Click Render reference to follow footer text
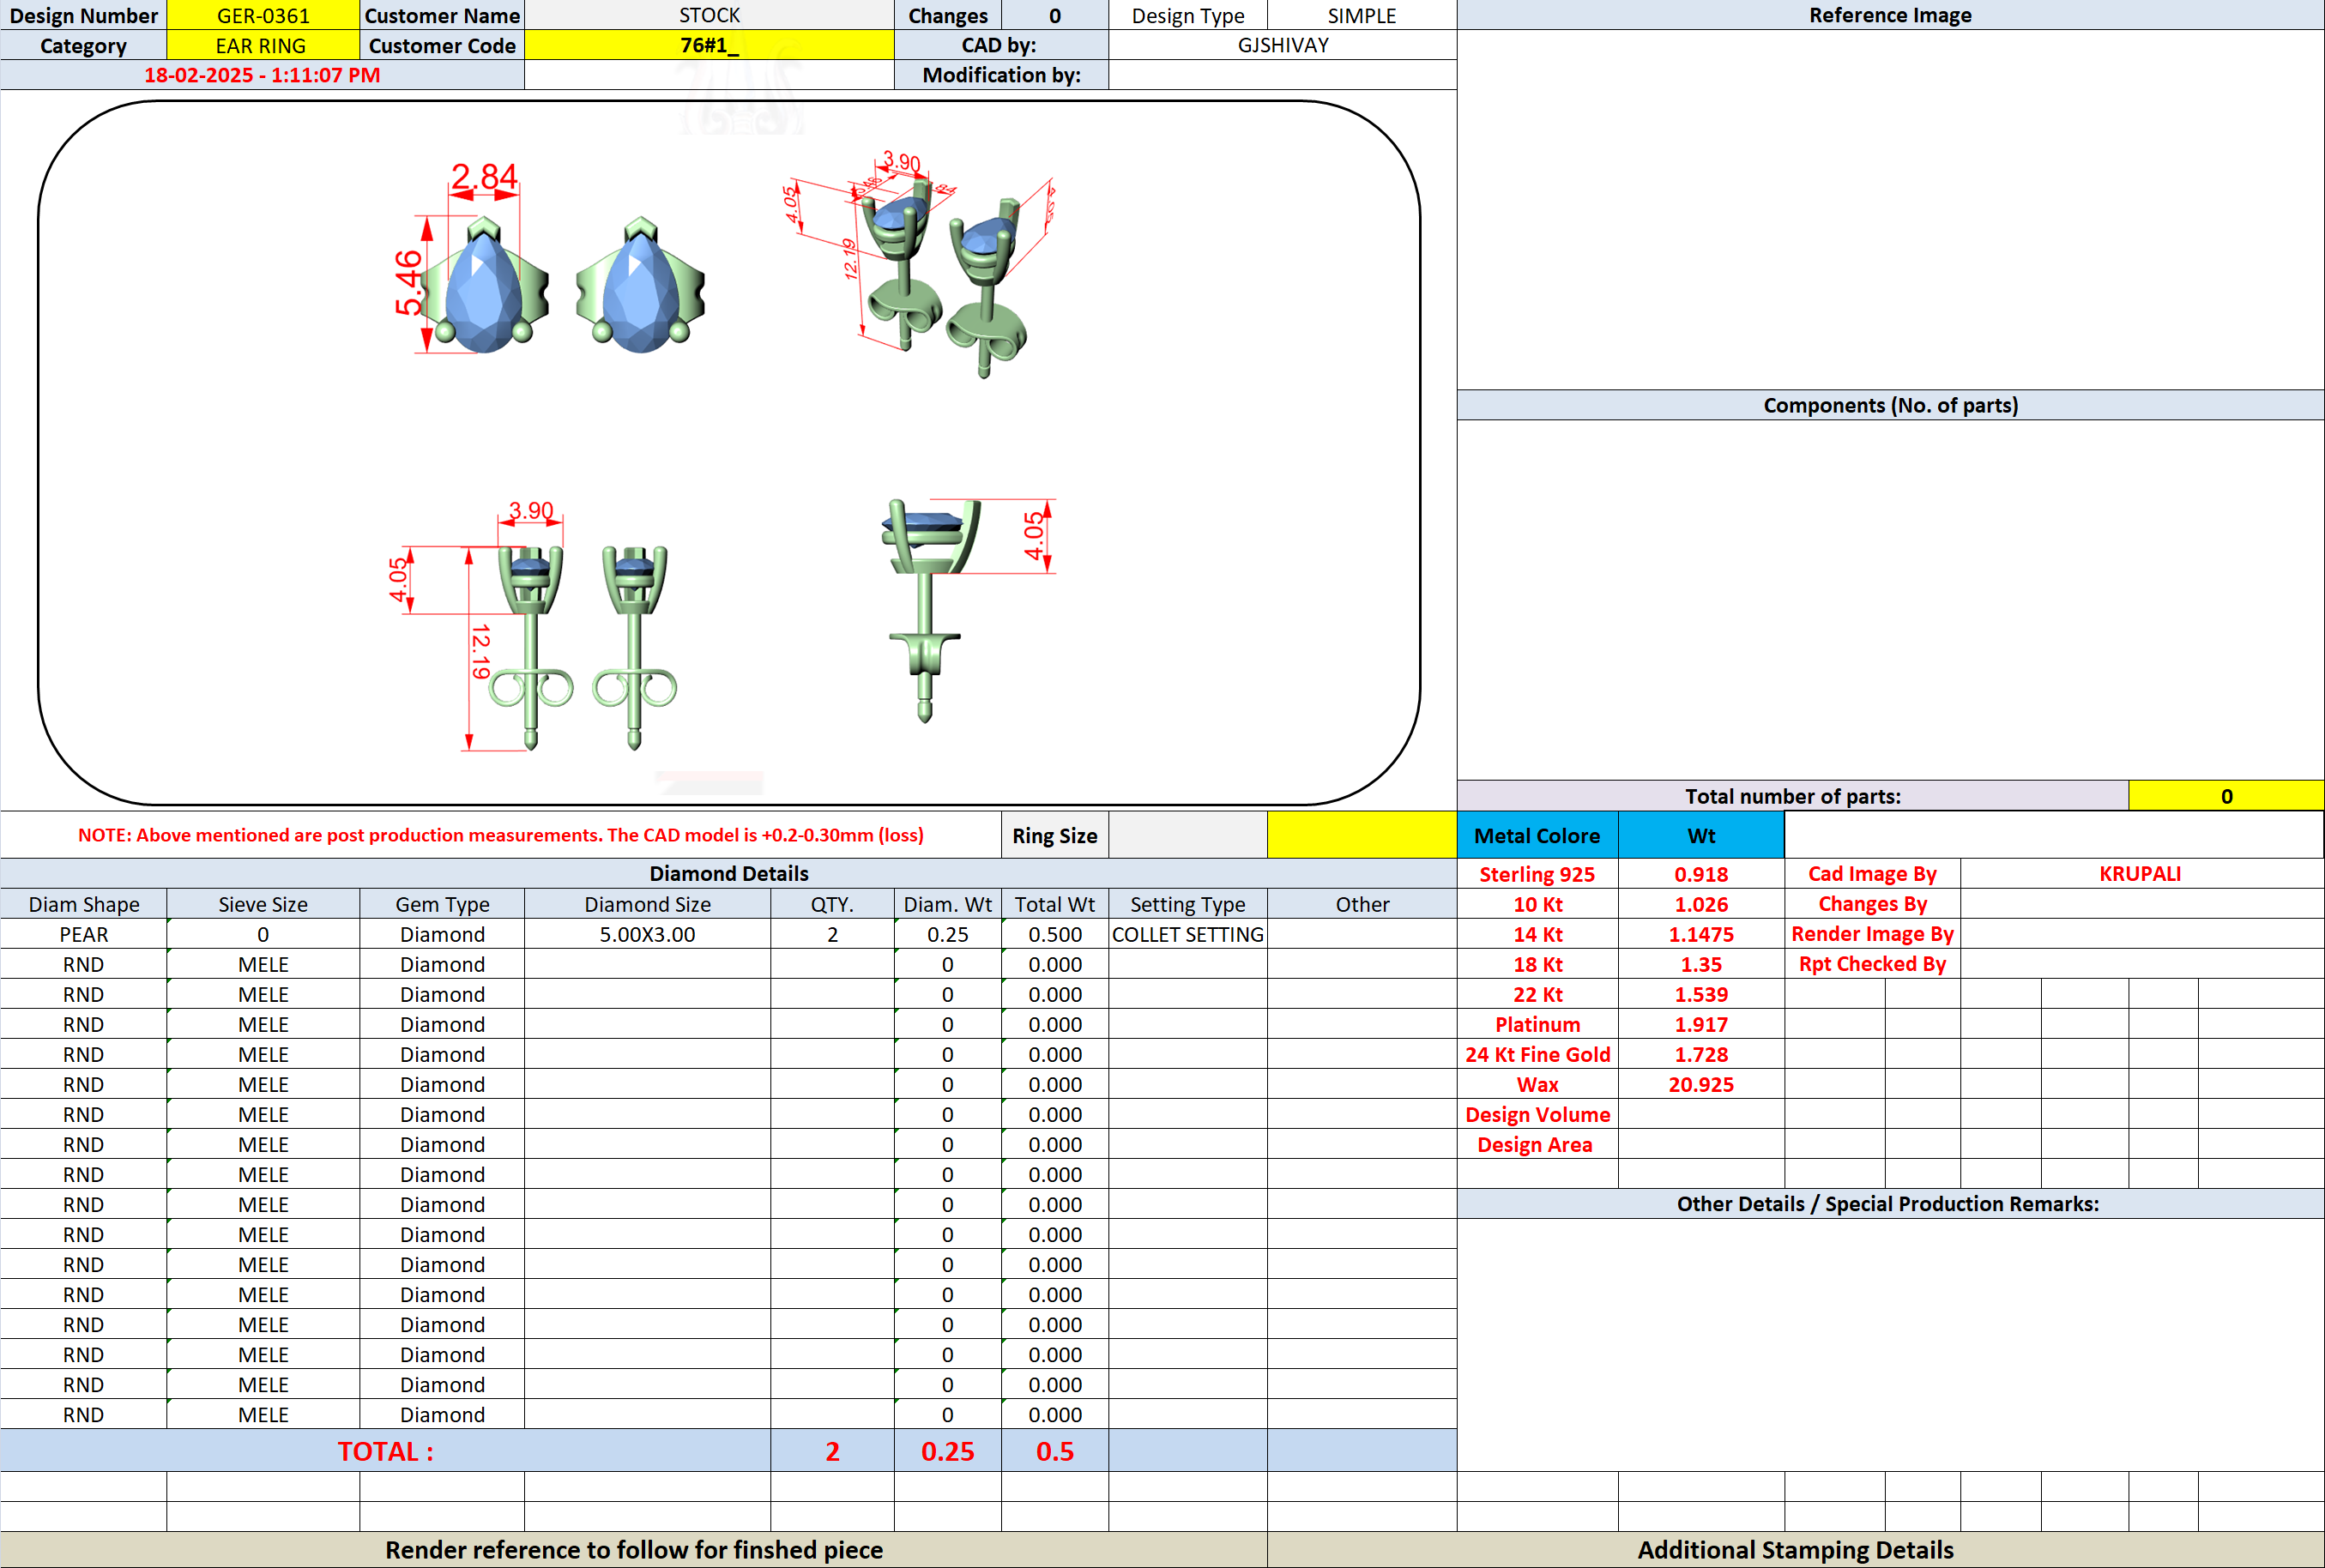The image size is (2325, 1568). point(634,1549)
